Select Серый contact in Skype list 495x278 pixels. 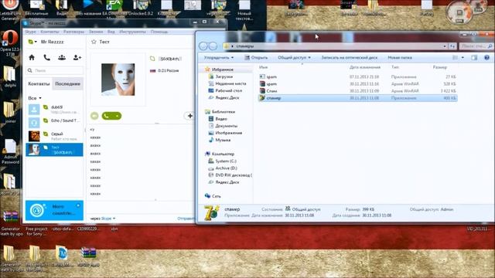(x=54, y=136)
